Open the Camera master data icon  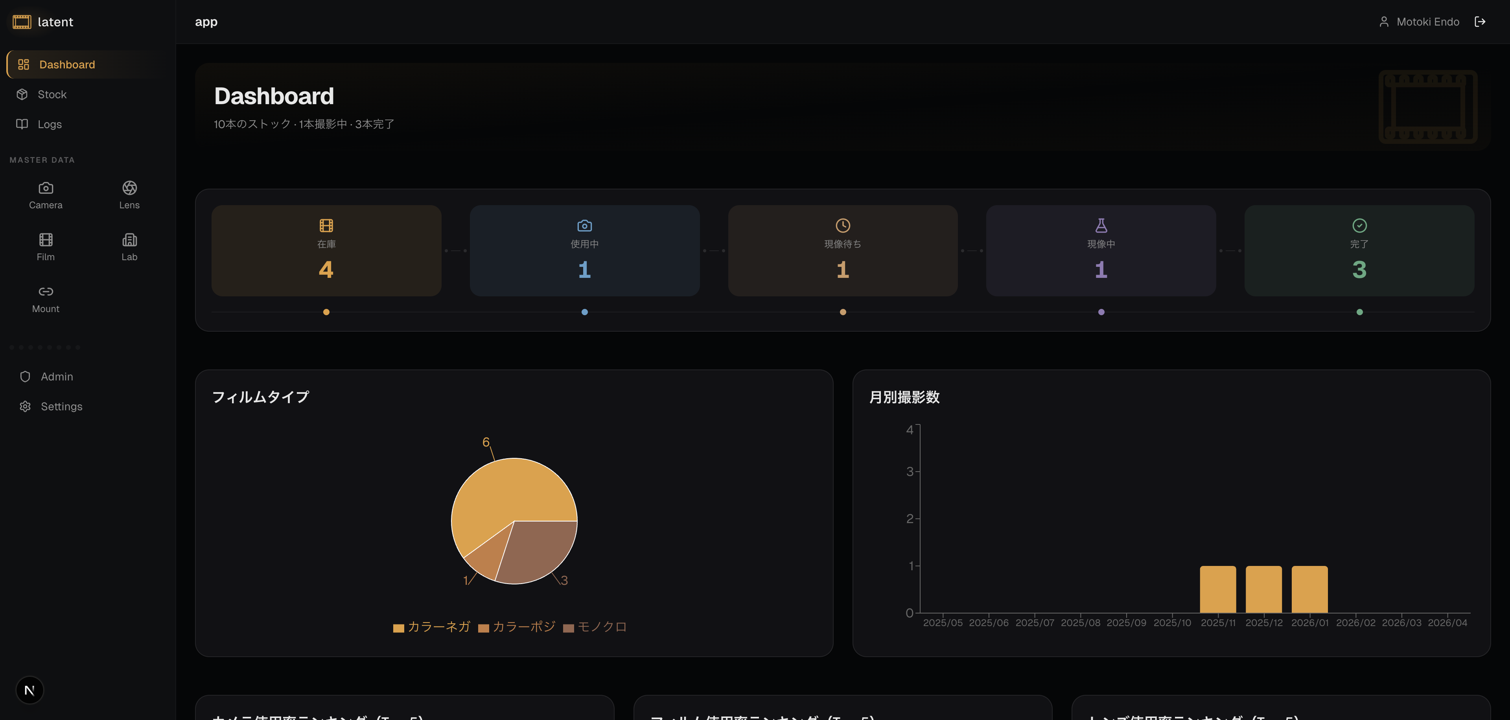pos(46,188)
